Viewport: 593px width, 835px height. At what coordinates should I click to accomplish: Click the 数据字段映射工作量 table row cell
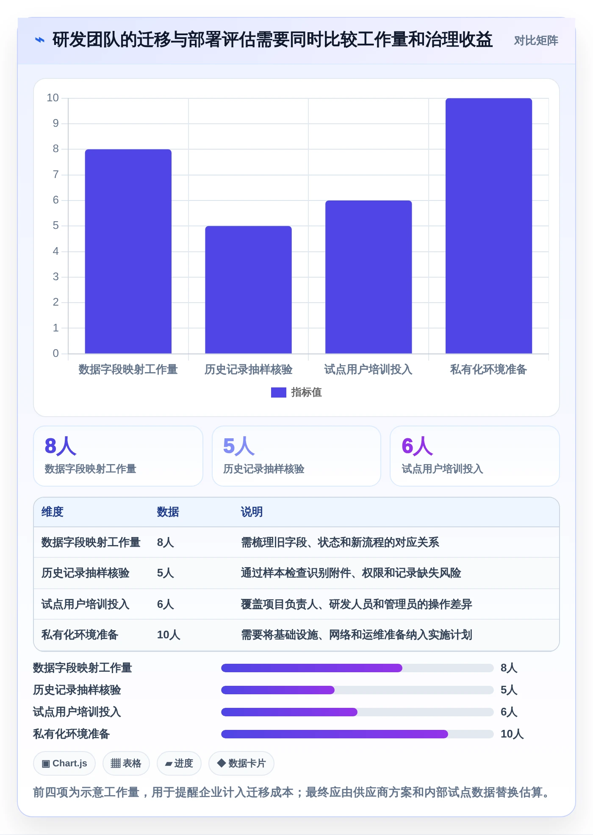pos(91,543)
